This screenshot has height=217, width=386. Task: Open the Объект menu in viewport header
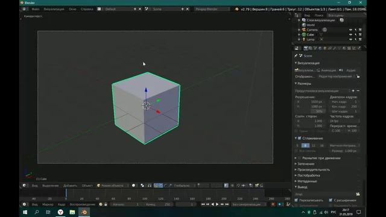point(87,186)
